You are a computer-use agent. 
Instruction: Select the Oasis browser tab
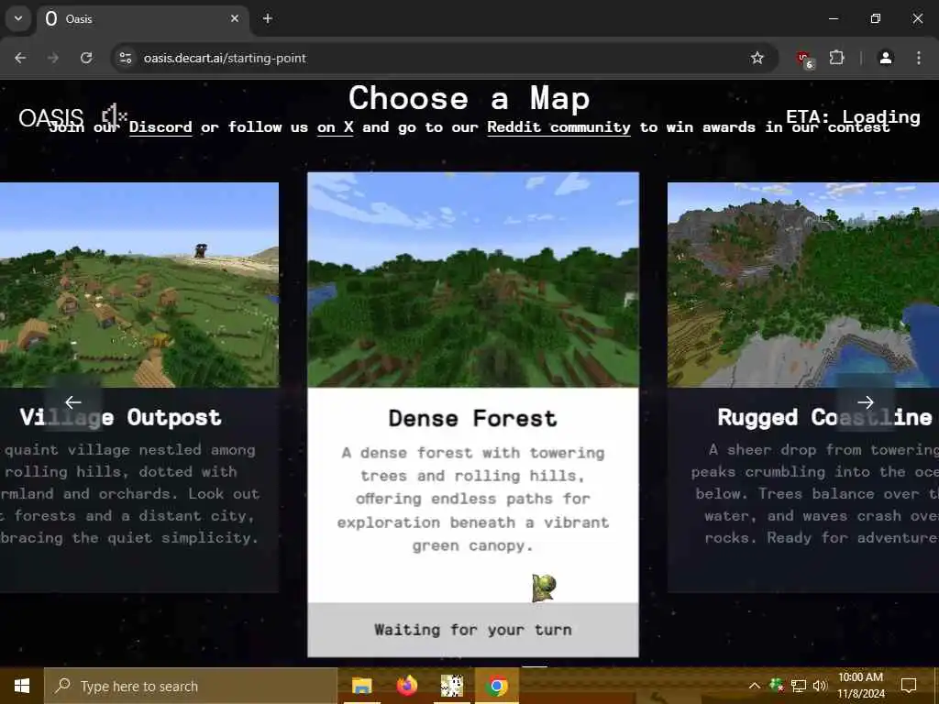click(x=142, y=18)
